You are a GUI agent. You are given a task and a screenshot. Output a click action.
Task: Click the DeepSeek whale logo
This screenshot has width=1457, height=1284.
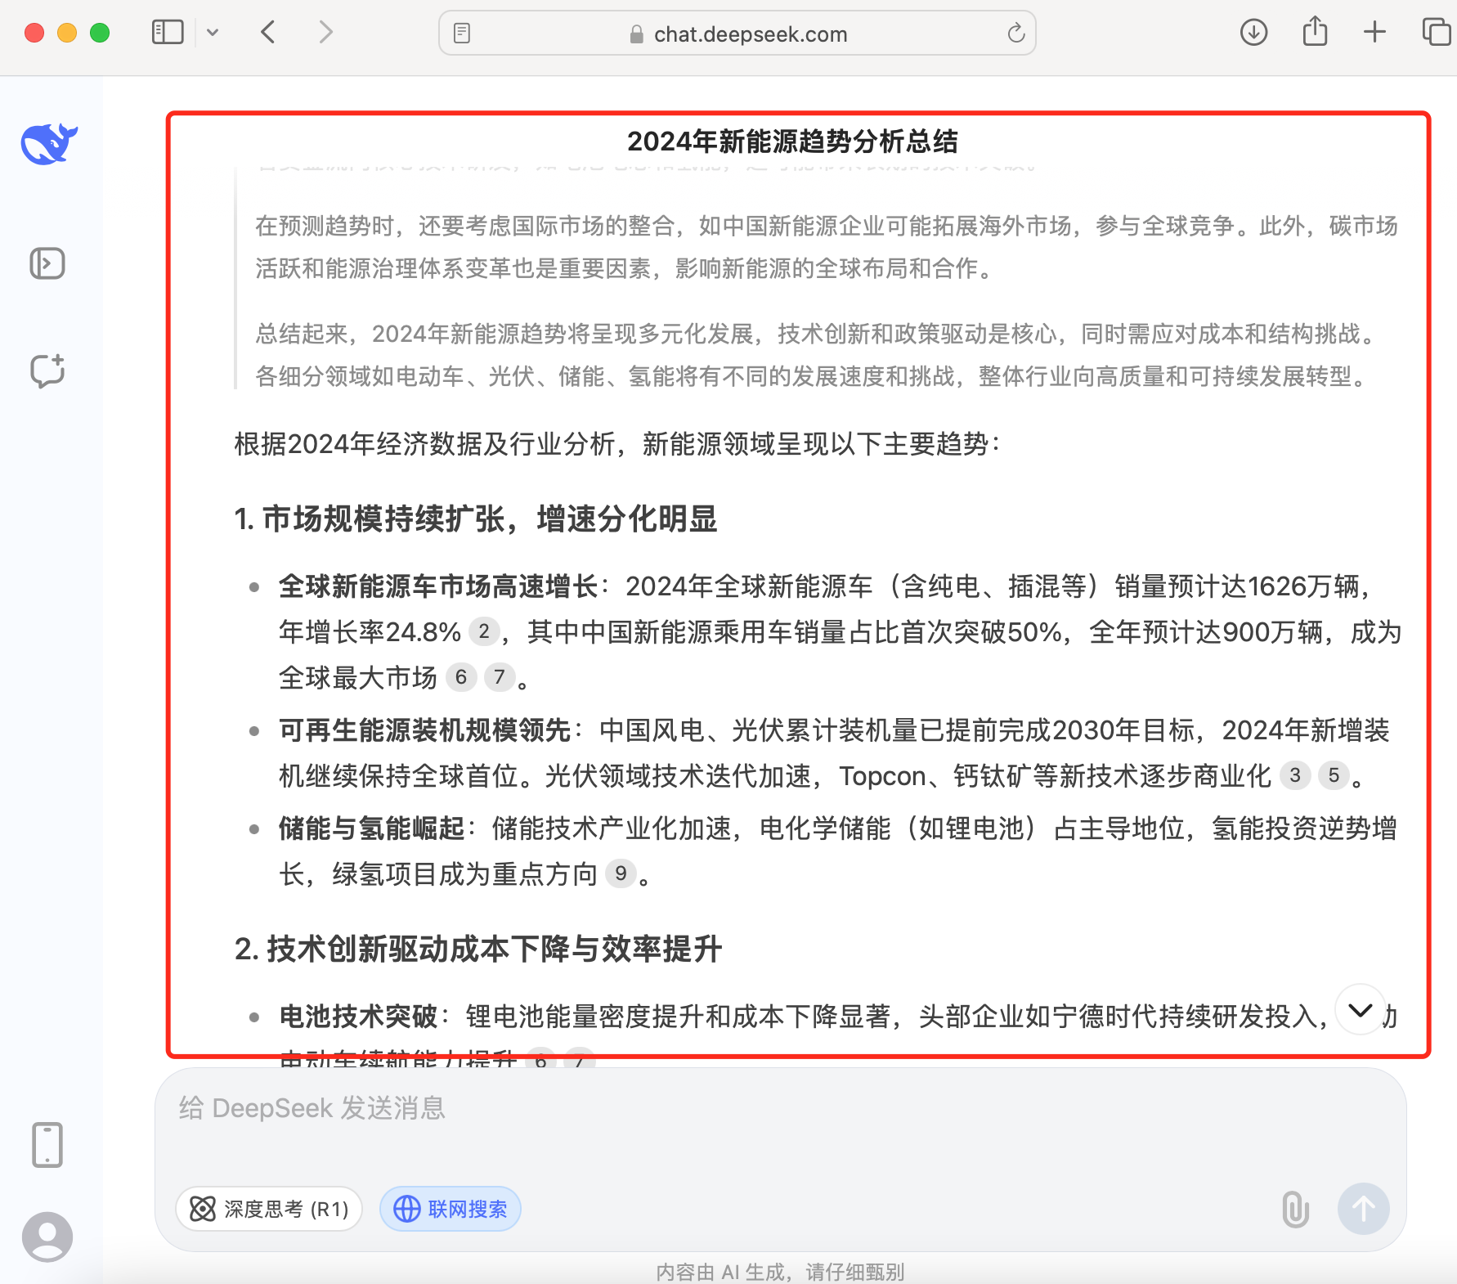(x=49, y=144)
